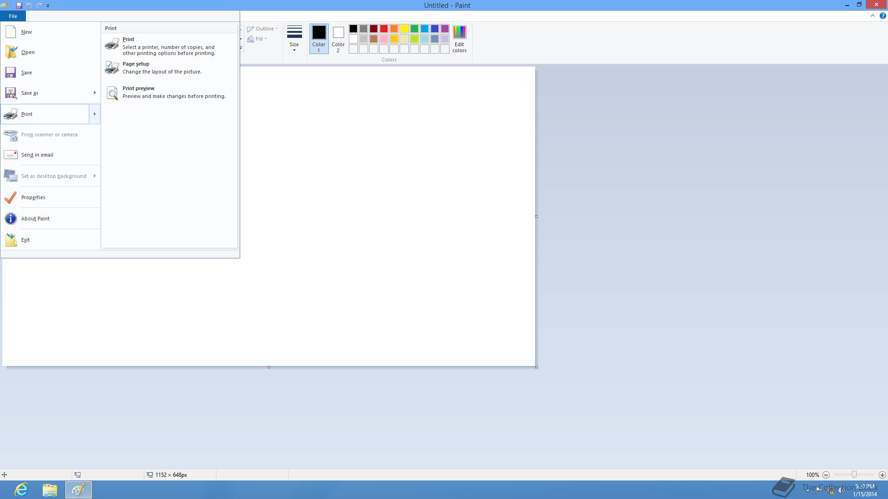Click the Paint taskbar button
The height and width of the screenshot is (499, 888).
click(78, 490)
